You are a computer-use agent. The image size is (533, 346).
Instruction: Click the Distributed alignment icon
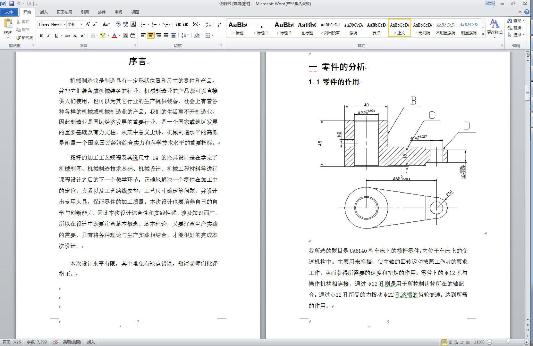(173, 35)
